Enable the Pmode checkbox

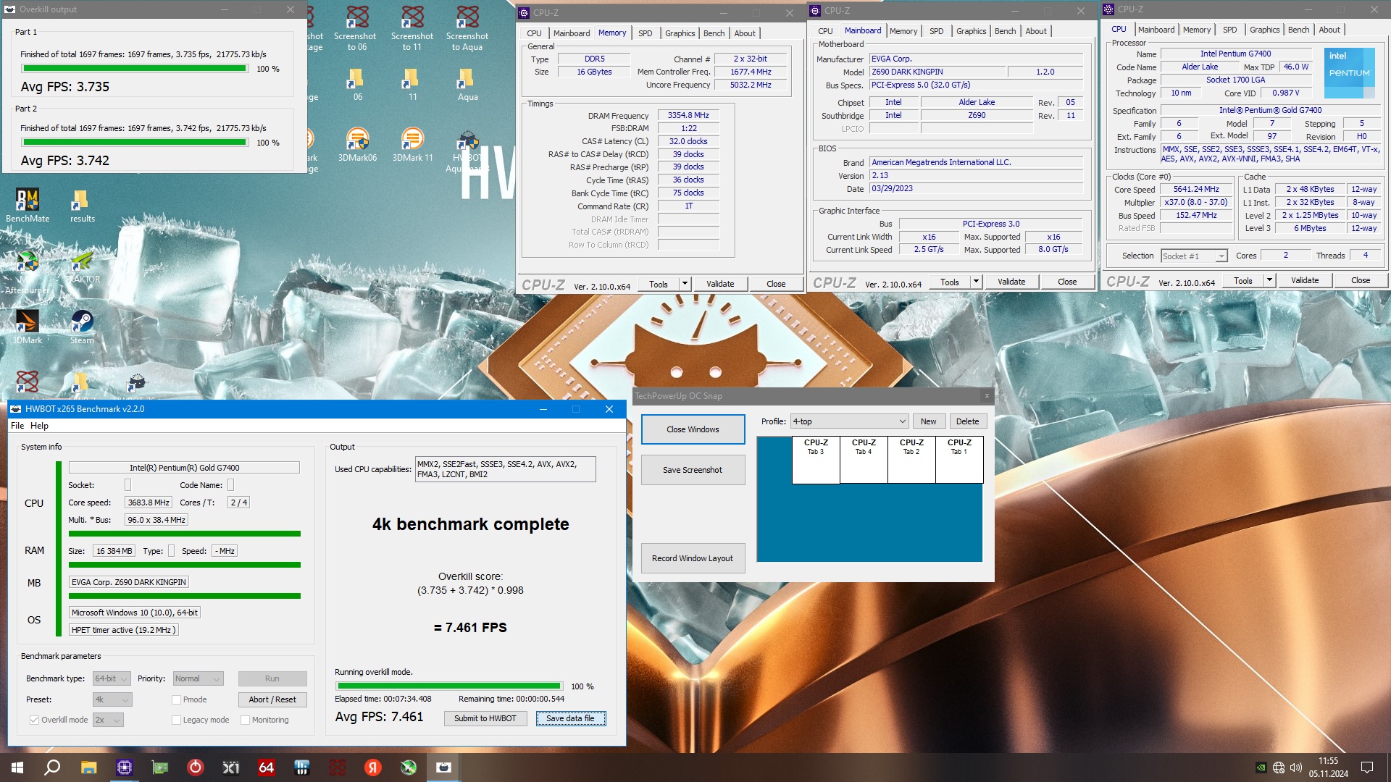176,699
